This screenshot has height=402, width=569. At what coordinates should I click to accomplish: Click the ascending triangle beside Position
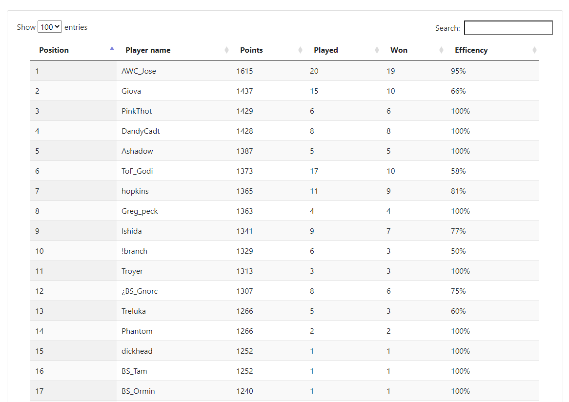[x=112, y=48]
